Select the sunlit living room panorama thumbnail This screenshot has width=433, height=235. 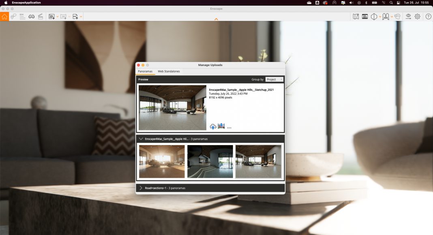(x=162, y=162)
